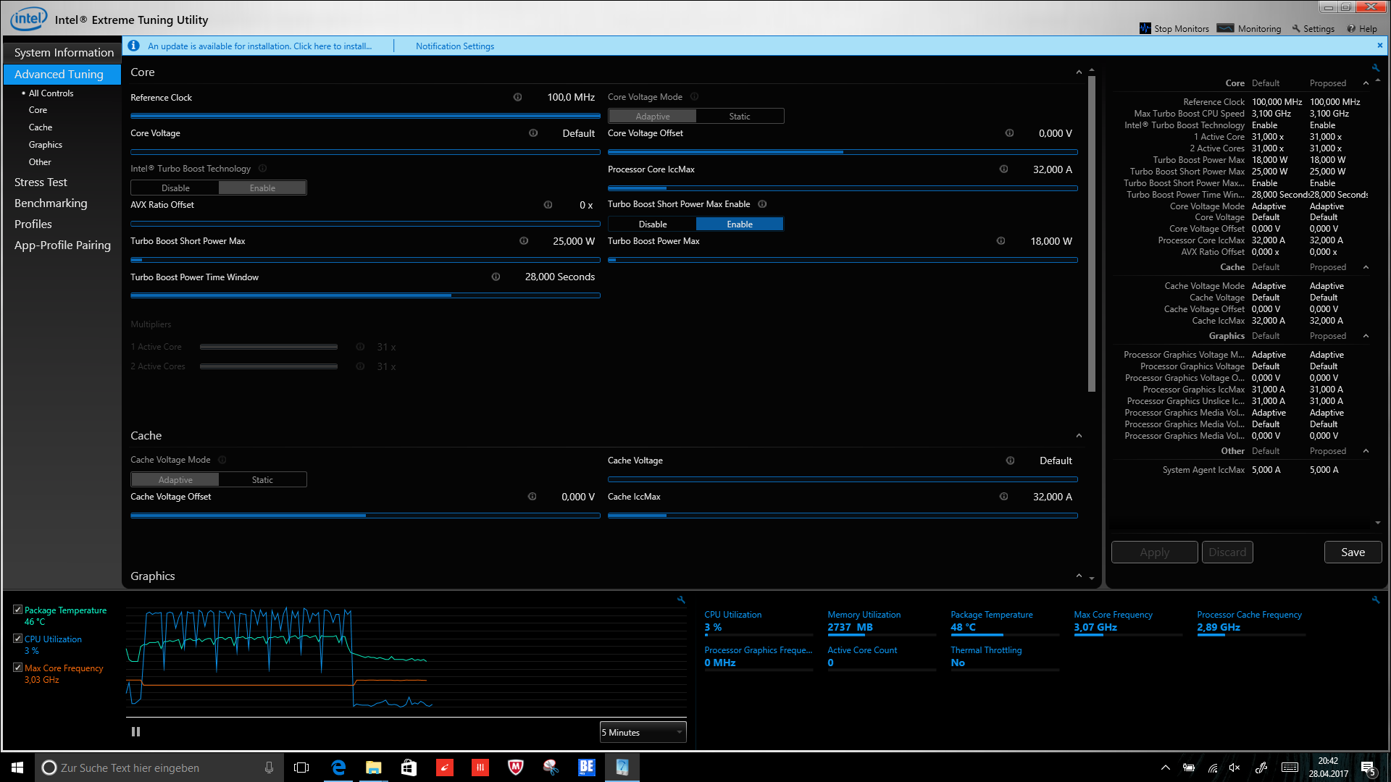1391x782 pixels.
Task: Open Microsoft Edge from the taskbar
Action: coord(338,768)
